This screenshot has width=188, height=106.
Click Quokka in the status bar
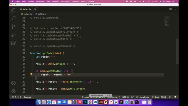coord(27,97)
